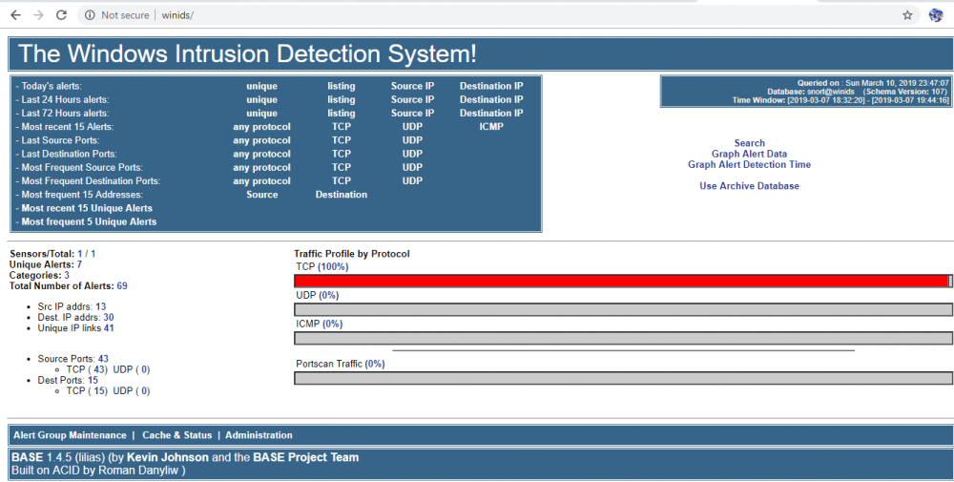The image size is (954, 482).
Task: View Today's alerts unique link
Action: pyautogui.click(x=261, y=86)
